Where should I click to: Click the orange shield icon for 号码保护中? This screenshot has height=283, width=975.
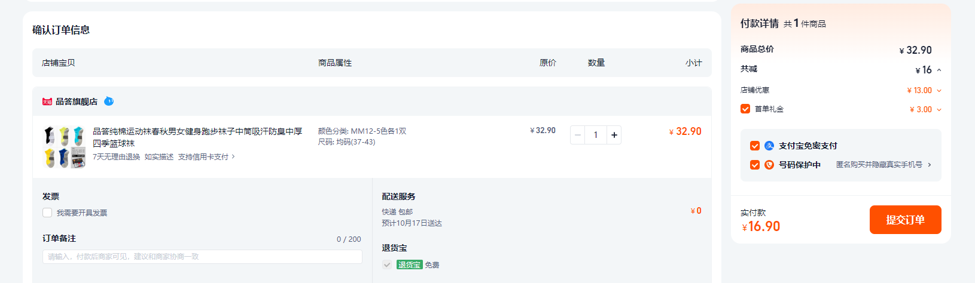click(769, 165)
